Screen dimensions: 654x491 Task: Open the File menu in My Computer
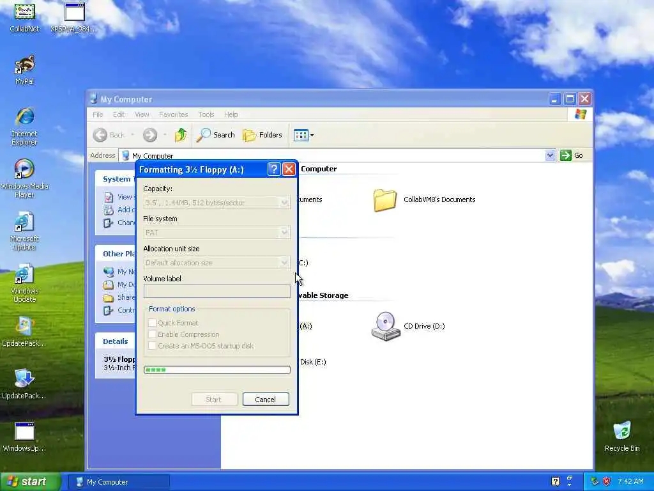(98, 114)
